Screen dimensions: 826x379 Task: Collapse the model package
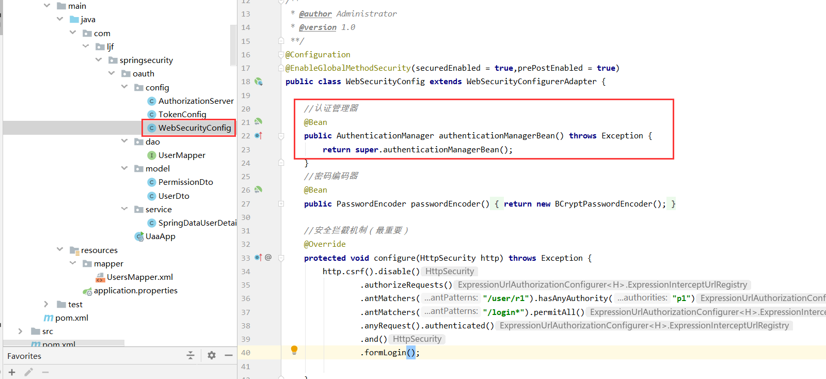coord(124,168)
